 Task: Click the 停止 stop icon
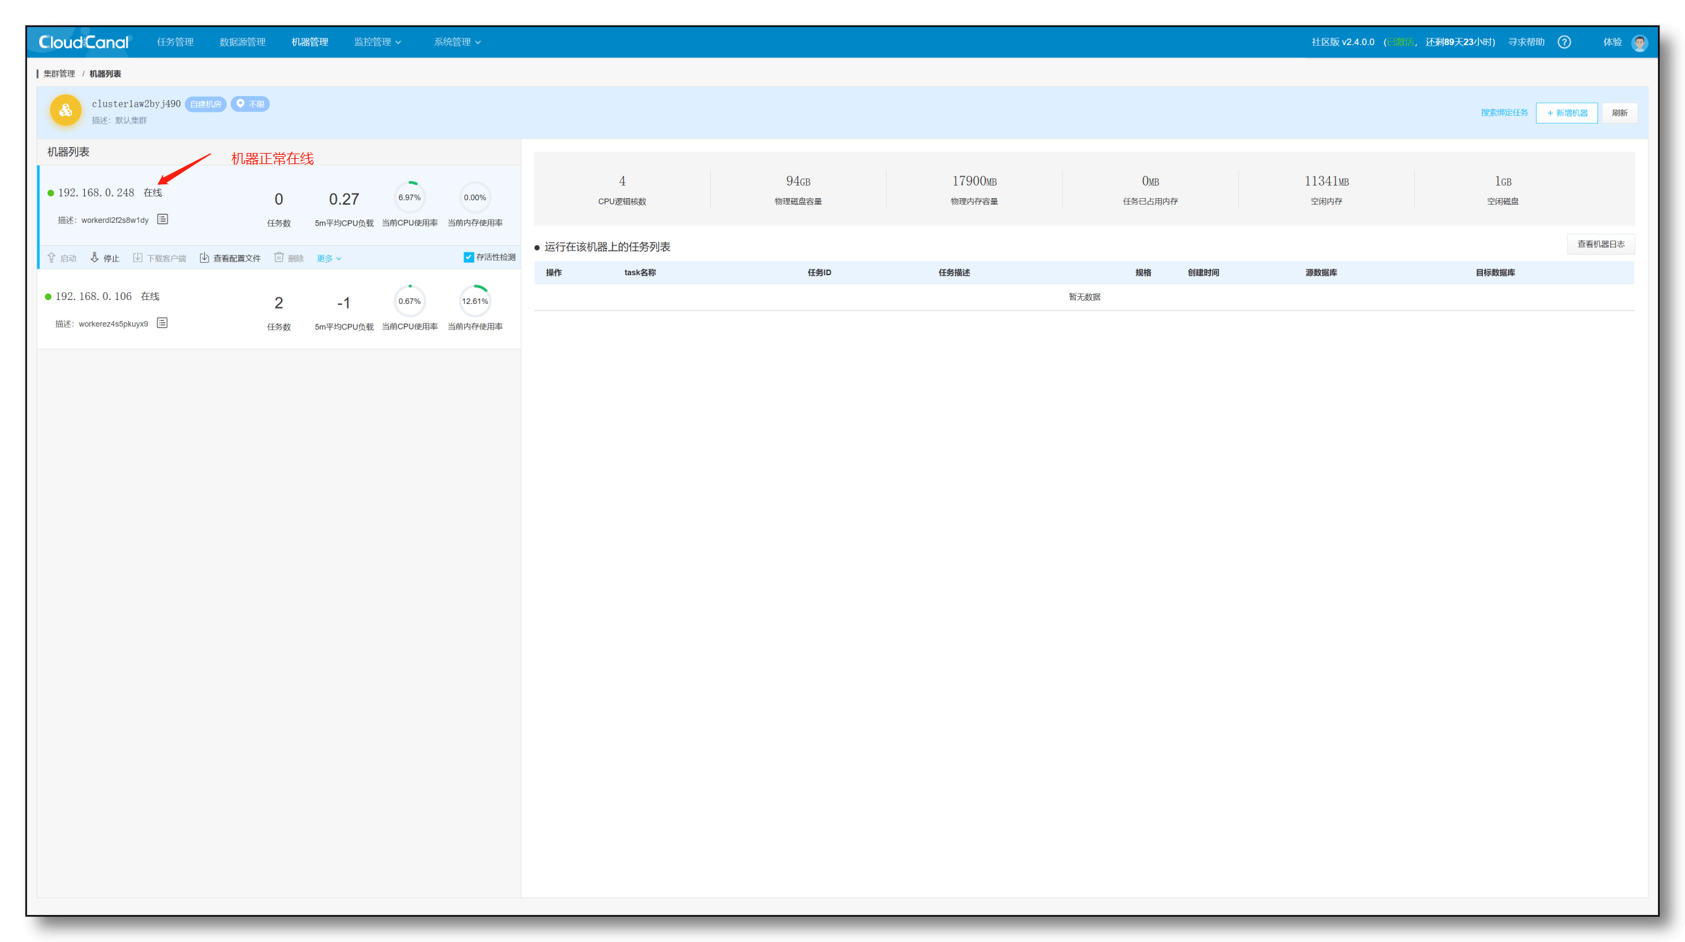[95, 258]
